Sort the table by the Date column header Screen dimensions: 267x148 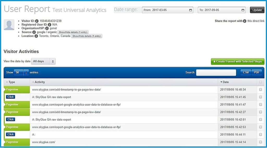(226, 82)
